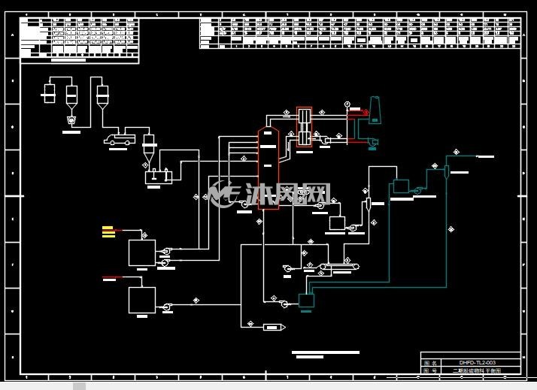Screen dimensions: 537x390
Task: Click the yellow striped inlet symbol
Action: (108, 231)
